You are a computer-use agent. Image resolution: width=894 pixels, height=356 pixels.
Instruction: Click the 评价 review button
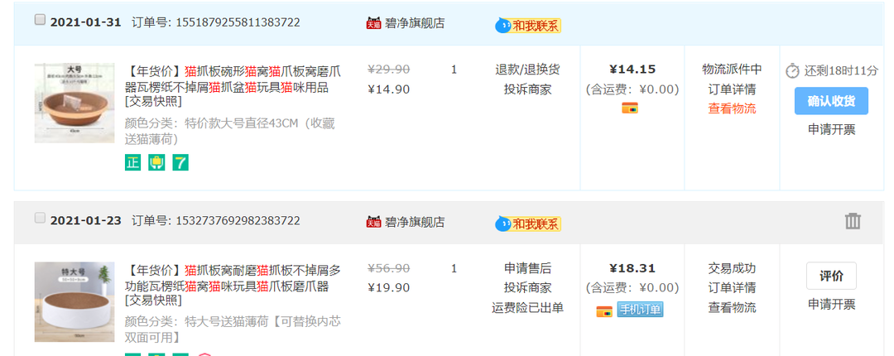click(x=831, y=276)
